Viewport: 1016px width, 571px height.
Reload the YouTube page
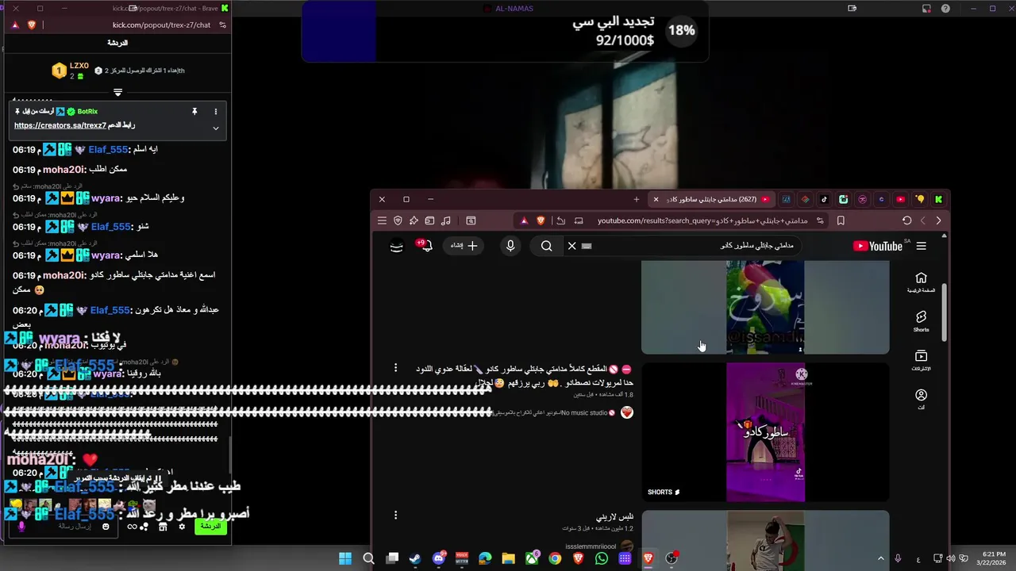906,220
